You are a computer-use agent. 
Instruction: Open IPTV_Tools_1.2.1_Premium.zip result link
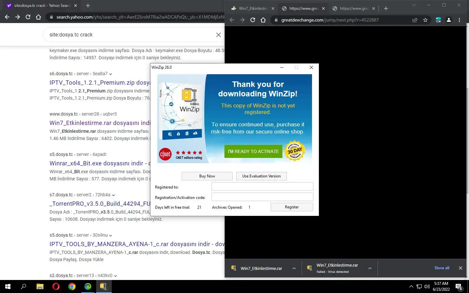(x=100, y=83)
